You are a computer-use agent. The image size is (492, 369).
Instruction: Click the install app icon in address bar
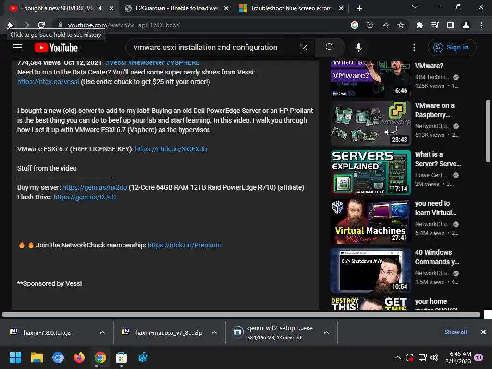[x=370, y=25]
